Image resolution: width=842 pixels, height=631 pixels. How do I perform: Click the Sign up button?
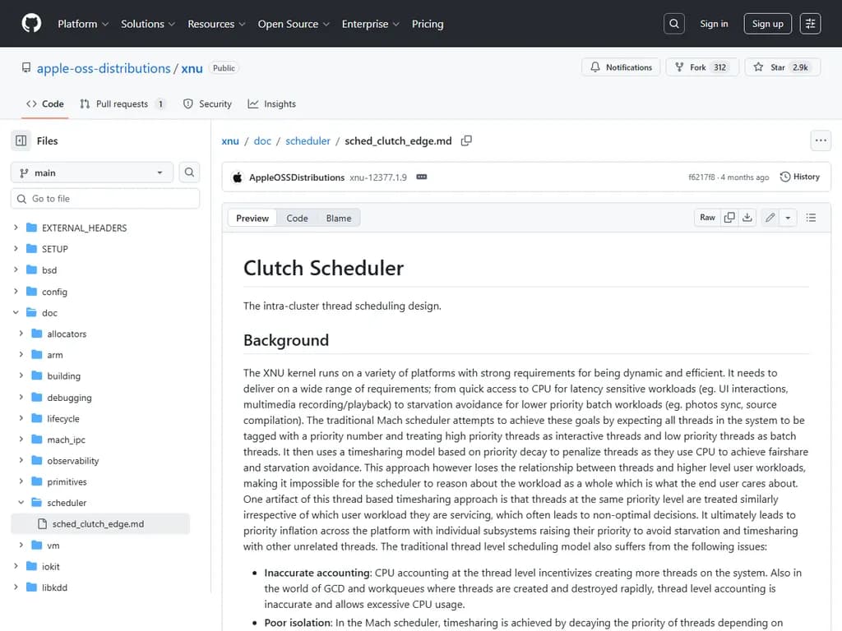[767, 24]
